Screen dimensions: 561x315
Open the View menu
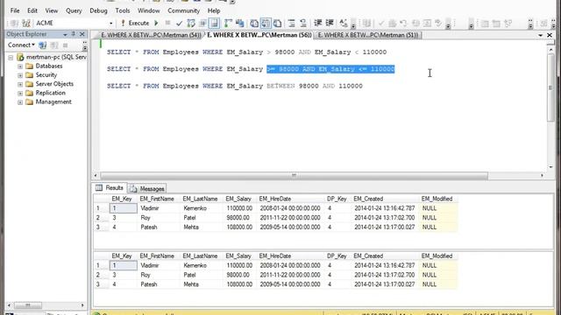pos(52,10)
